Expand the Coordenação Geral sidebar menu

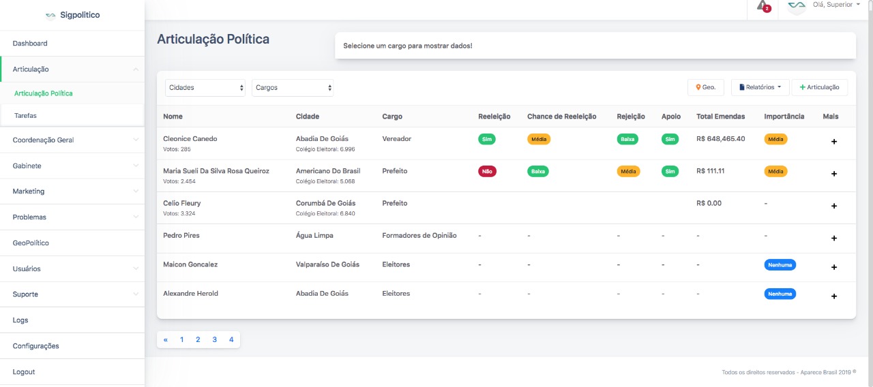(72, 140)
